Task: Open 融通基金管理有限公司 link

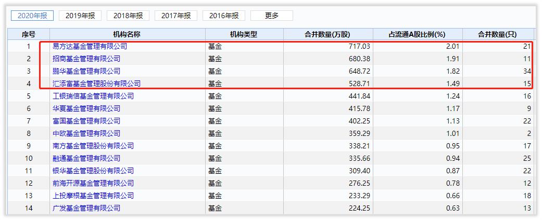Action: click(86, 158)
